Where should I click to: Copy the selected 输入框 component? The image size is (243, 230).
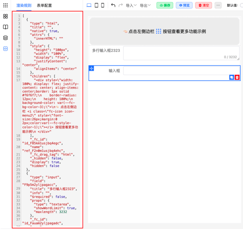pyautogui.click(x=232, y=77)
